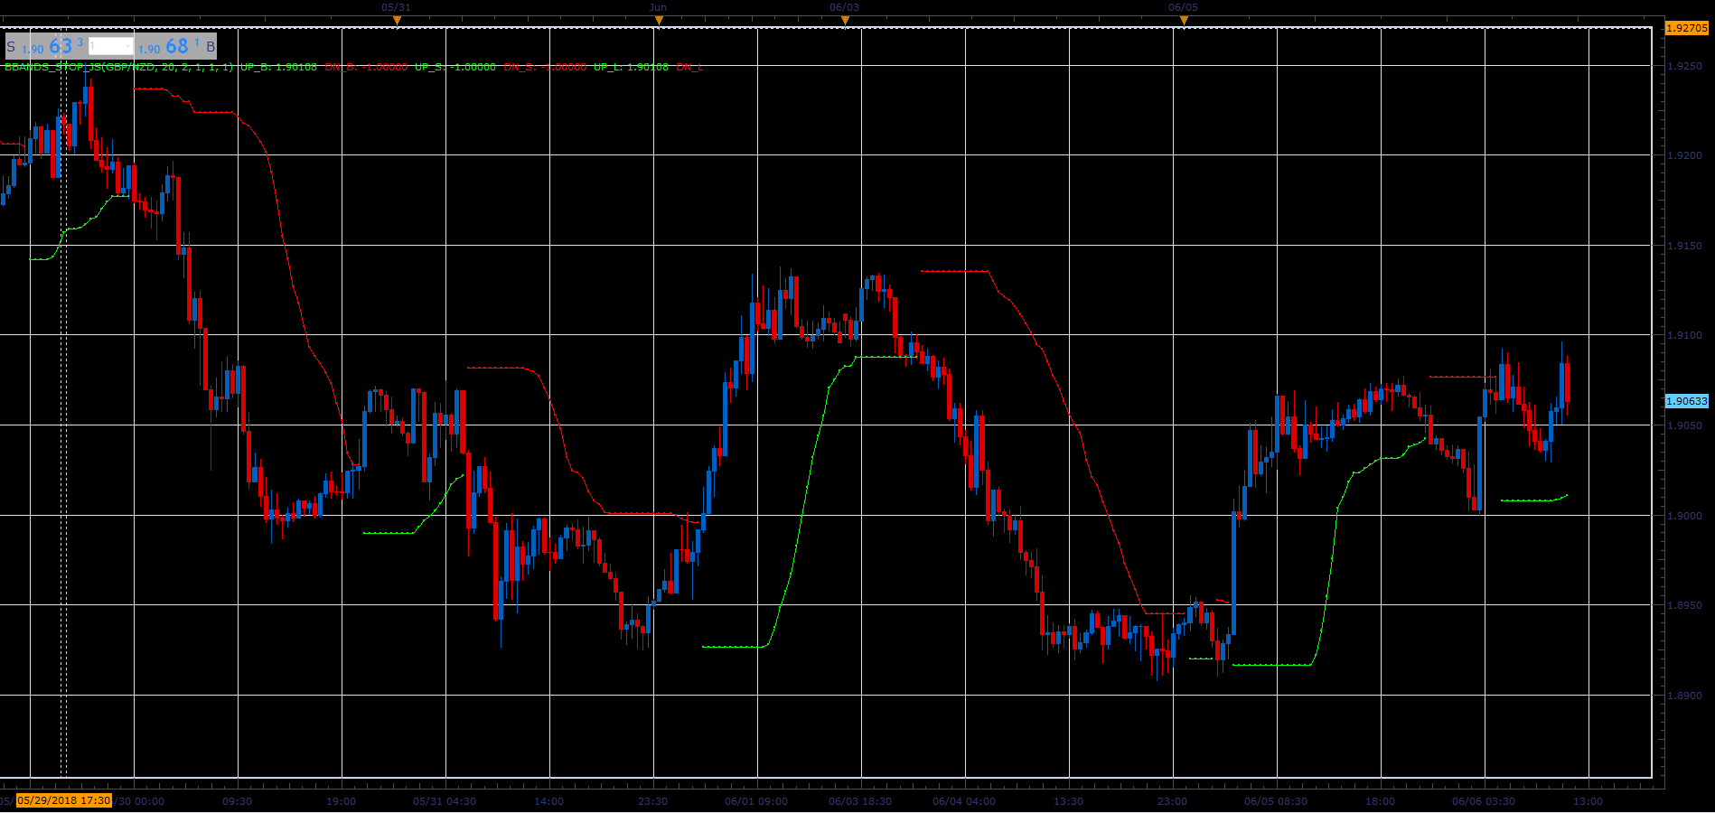Click the 05/31 04:30 time axis label
The image size is (1715, 813).
445,801
